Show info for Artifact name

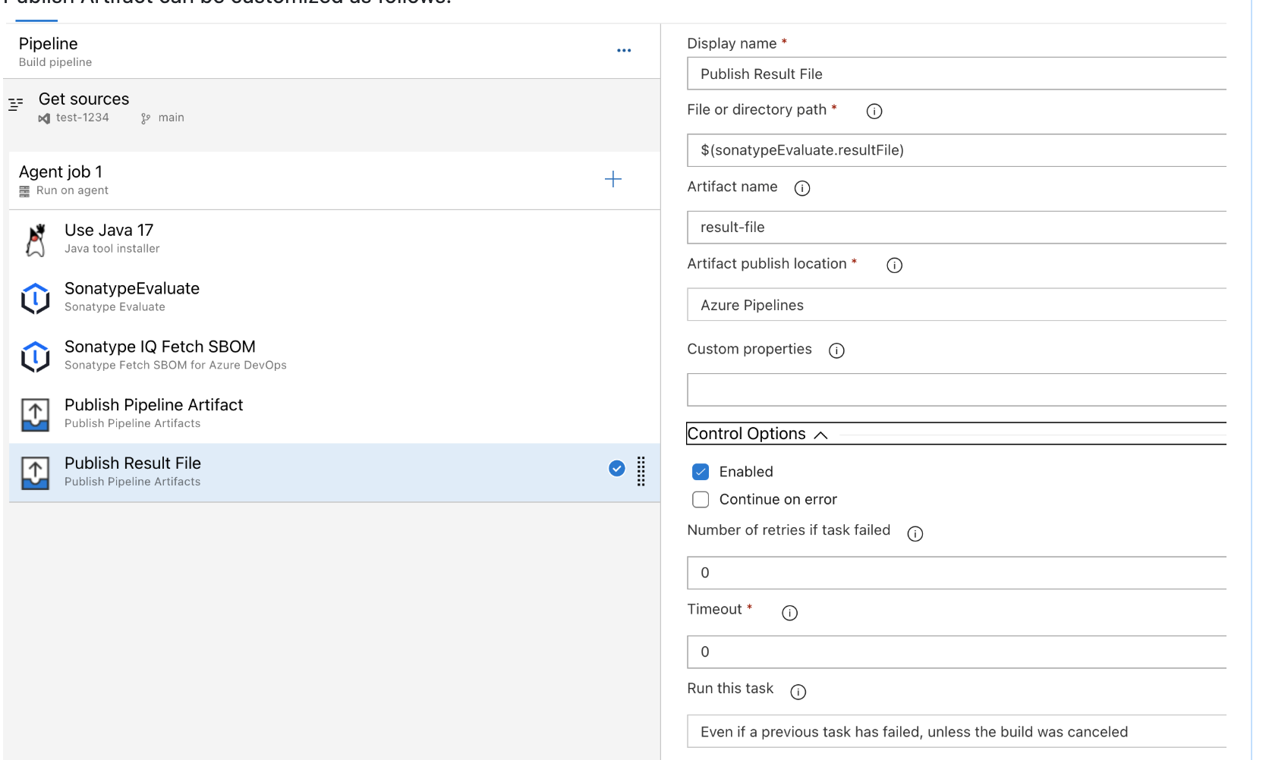pos(802,189)
